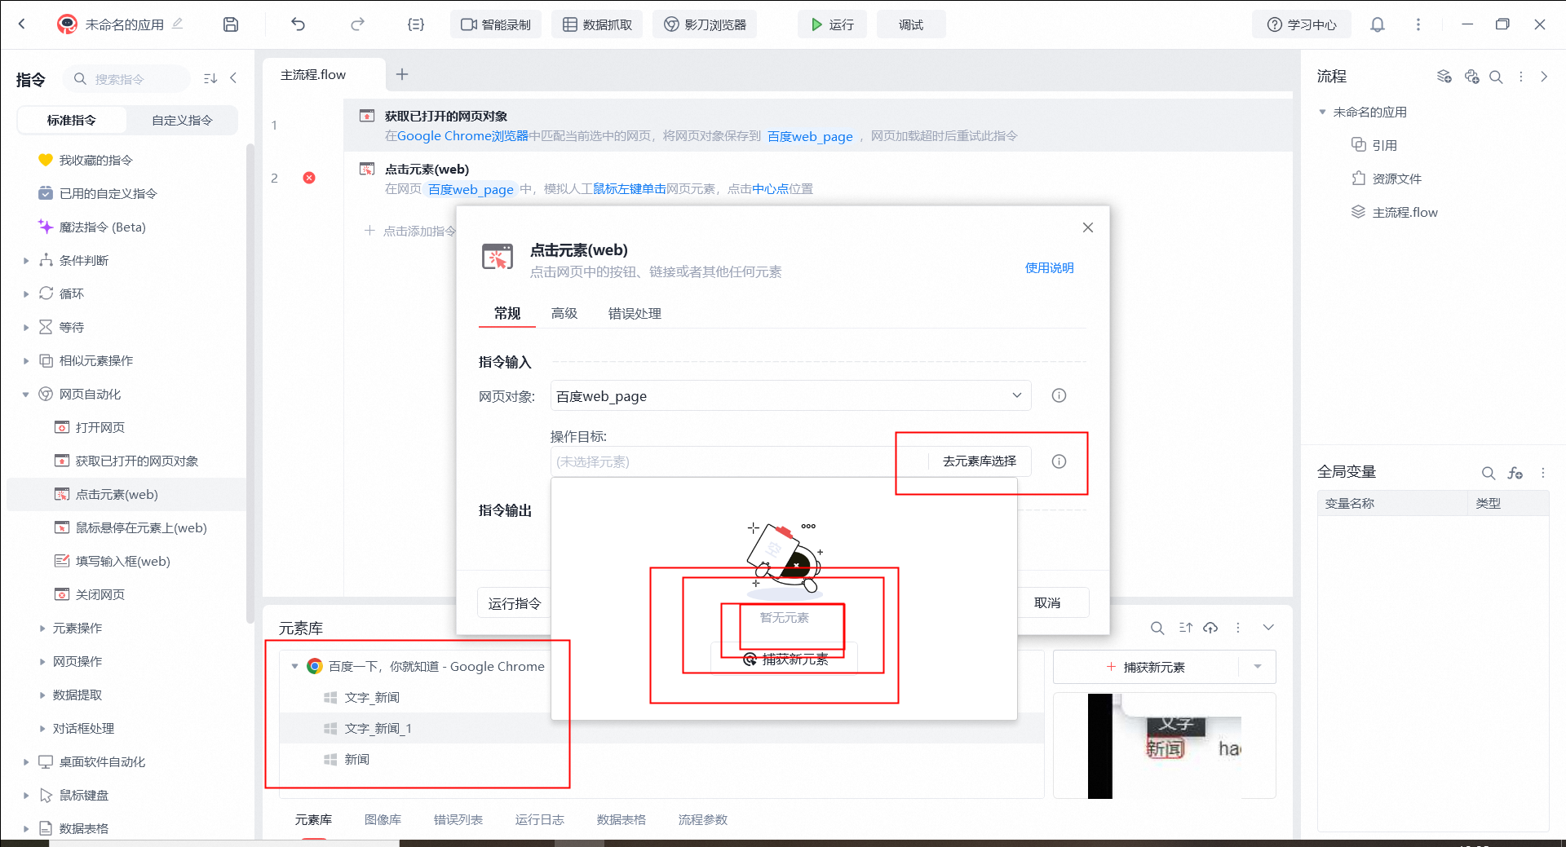
Task: Open the 运行日志 bottom tab
Action: tap(539, 819)
